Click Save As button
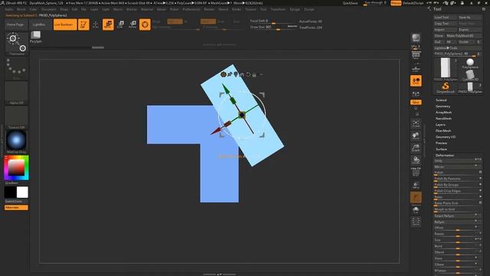490x276 pixels. point(469,17)
